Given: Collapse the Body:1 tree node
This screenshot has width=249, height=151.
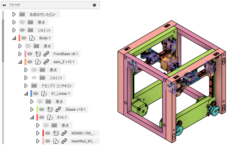Looking at the screenshot, I should pyautogui.click(x=14, y=38).
